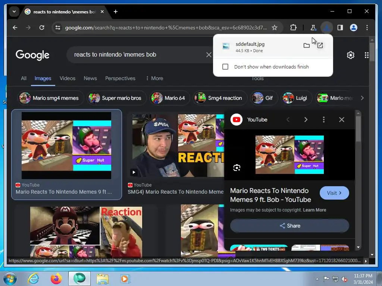
Task: Expand the tab search dropdown arrow
Action: pyautogui.click(x=14, y=12)
